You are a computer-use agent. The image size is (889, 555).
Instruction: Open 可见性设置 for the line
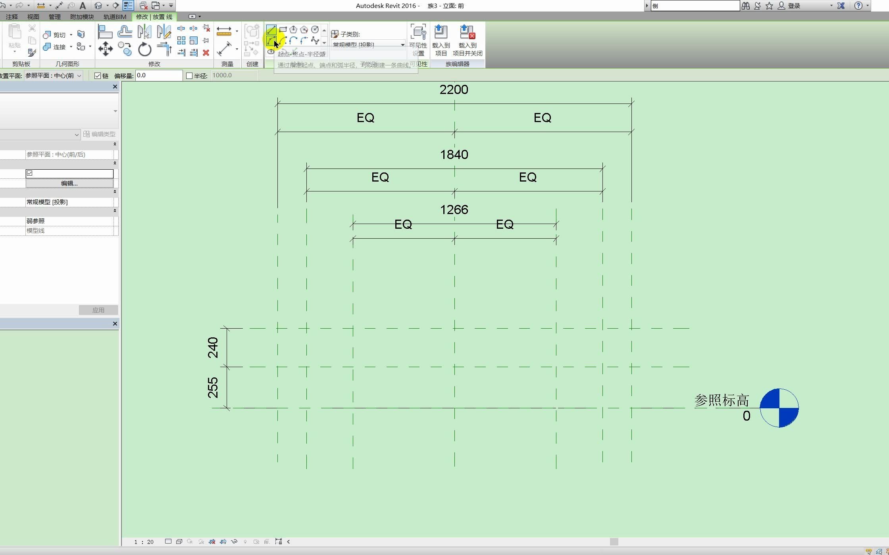click(x=418, y=40)
